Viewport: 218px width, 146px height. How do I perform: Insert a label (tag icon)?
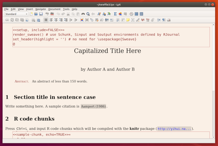pyautogui.click(x=92, y=20)
